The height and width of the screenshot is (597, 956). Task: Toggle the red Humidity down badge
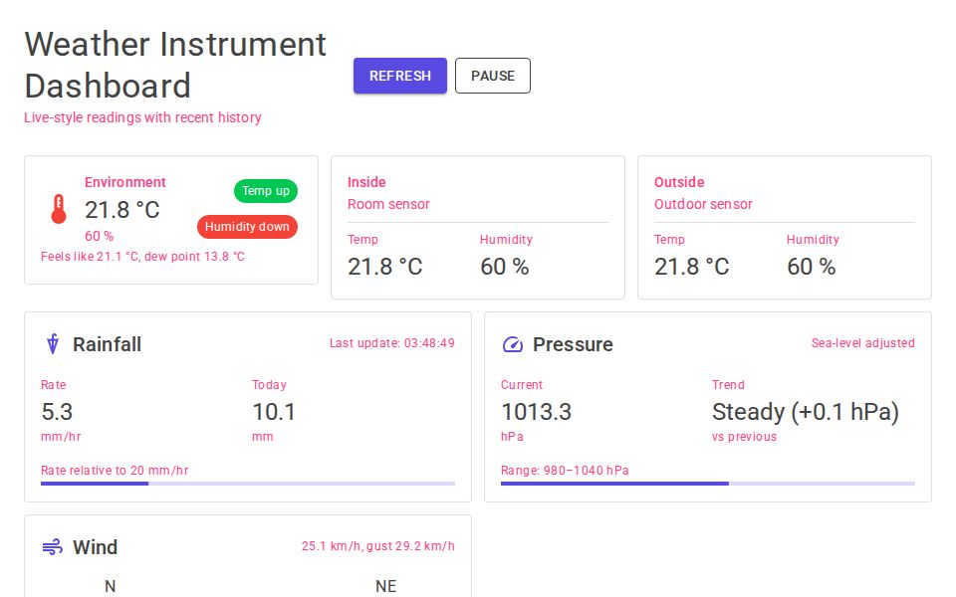pos(246,227)
